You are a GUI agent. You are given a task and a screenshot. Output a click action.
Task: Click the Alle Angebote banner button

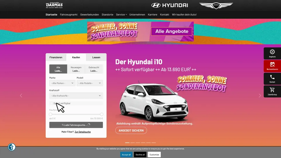point(172,31)
